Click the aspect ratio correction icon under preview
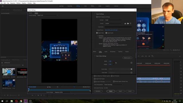The image size is (183, 103). pyautogui.click(x=74, y=87)
